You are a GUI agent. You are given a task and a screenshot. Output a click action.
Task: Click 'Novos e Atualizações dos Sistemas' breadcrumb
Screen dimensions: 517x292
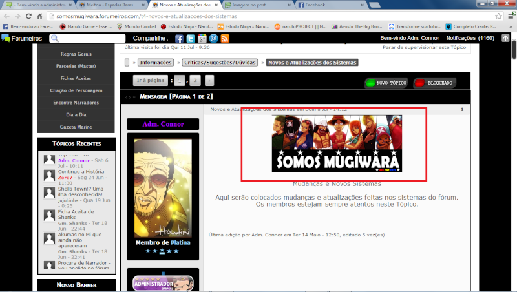click(312, 62)
